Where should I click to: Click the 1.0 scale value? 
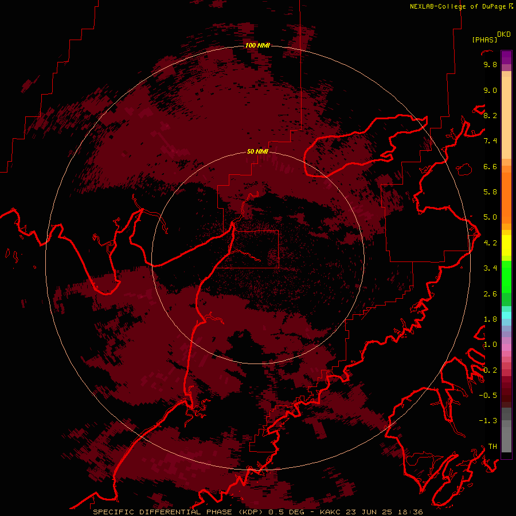point(490,345)
